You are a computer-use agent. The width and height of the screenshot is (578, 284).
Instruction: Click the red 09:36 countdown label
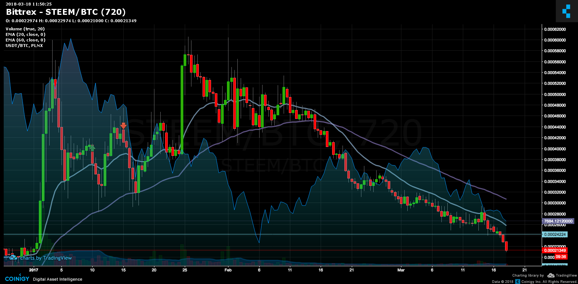click(x=561, y=257)
